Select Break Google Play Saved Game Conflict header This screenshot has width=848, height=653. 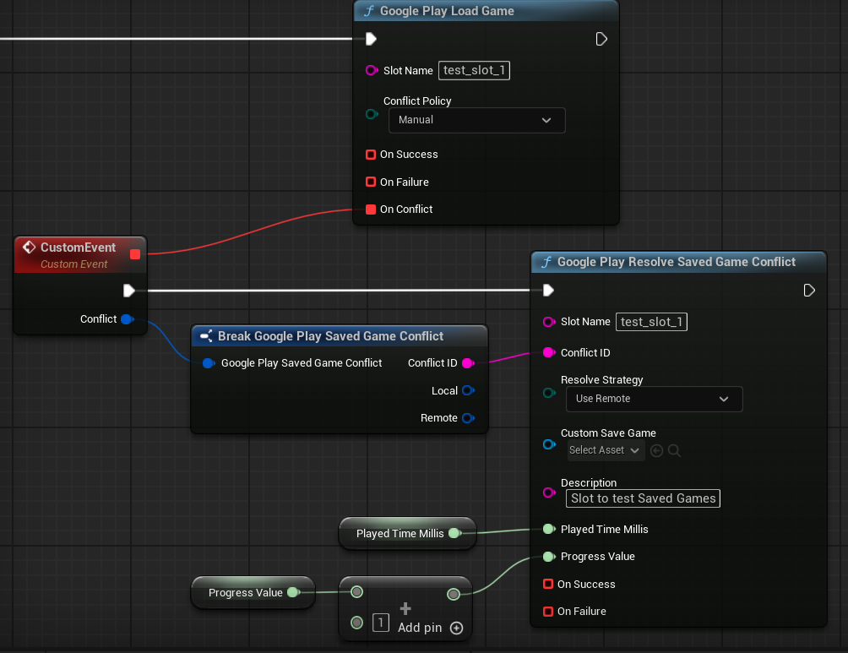pos(330,336)
